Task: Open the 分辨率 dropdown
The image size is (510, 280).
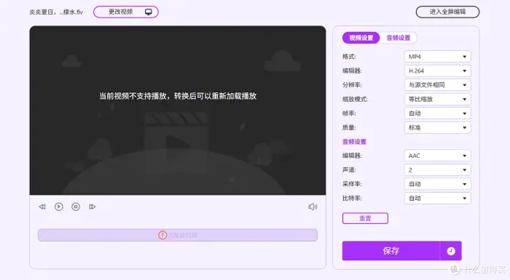Action: [437, 85]
